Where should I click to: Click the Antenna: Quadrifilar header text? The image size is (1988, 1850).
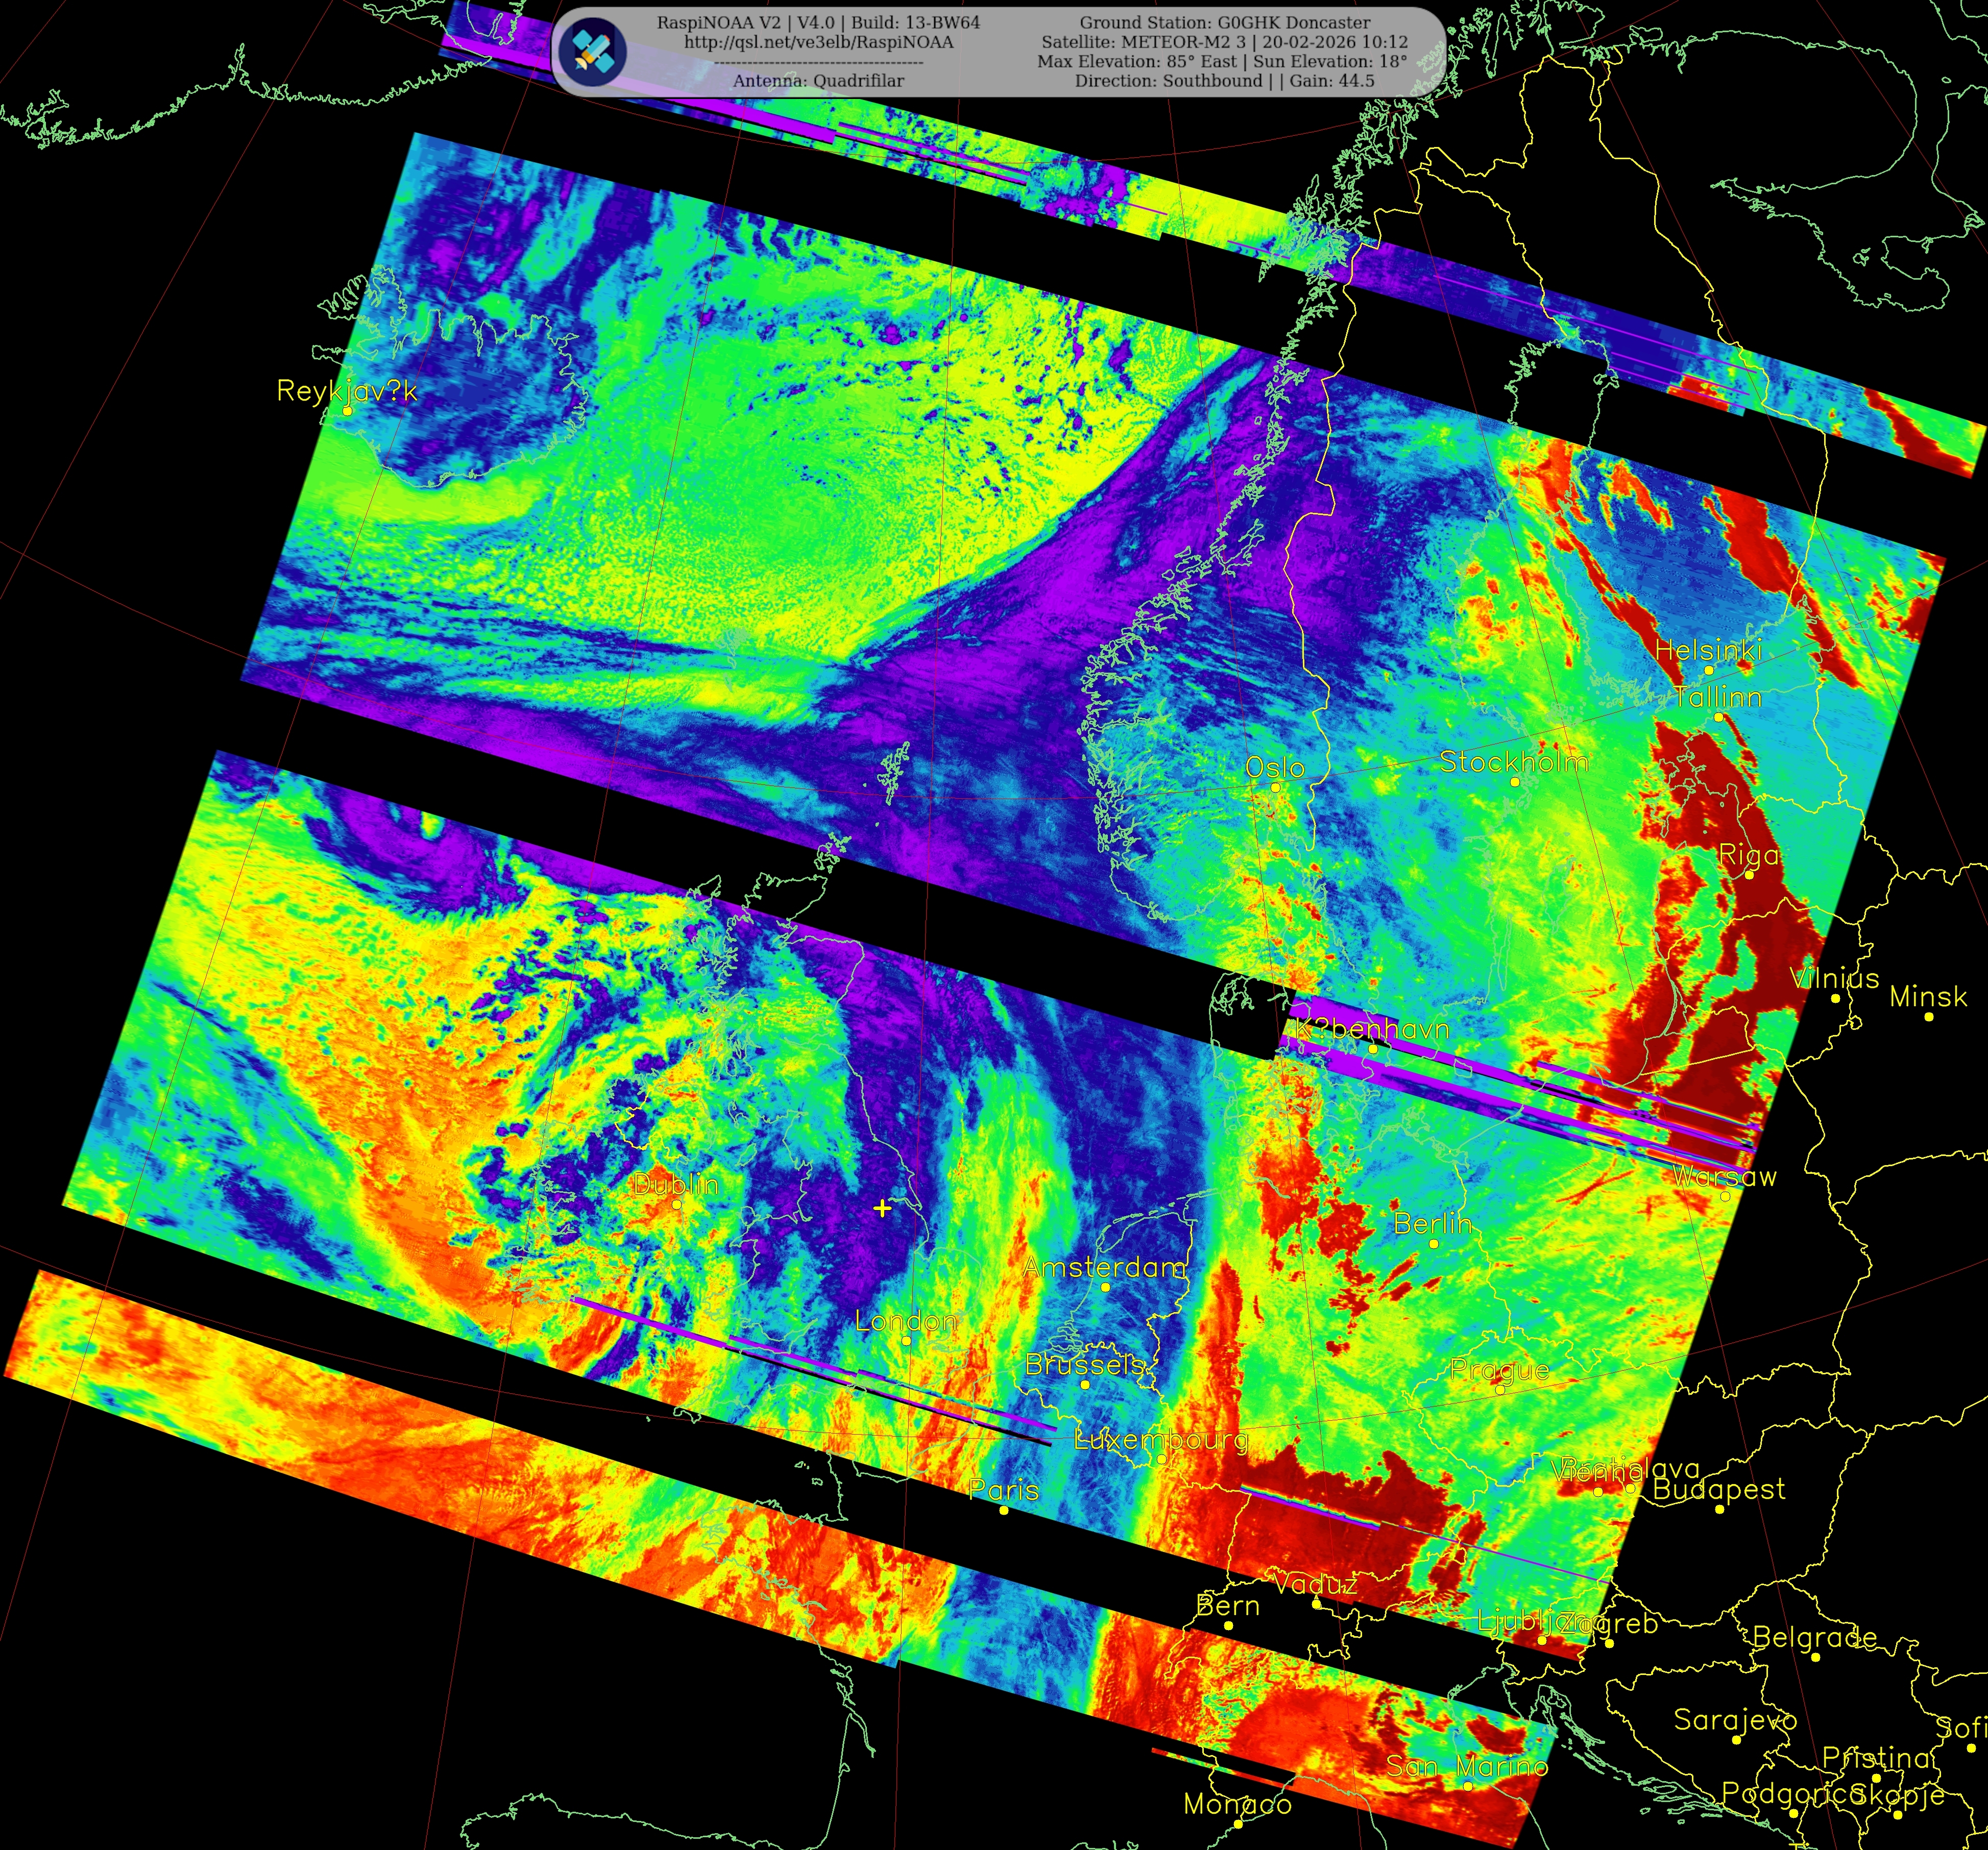[818, 81]
